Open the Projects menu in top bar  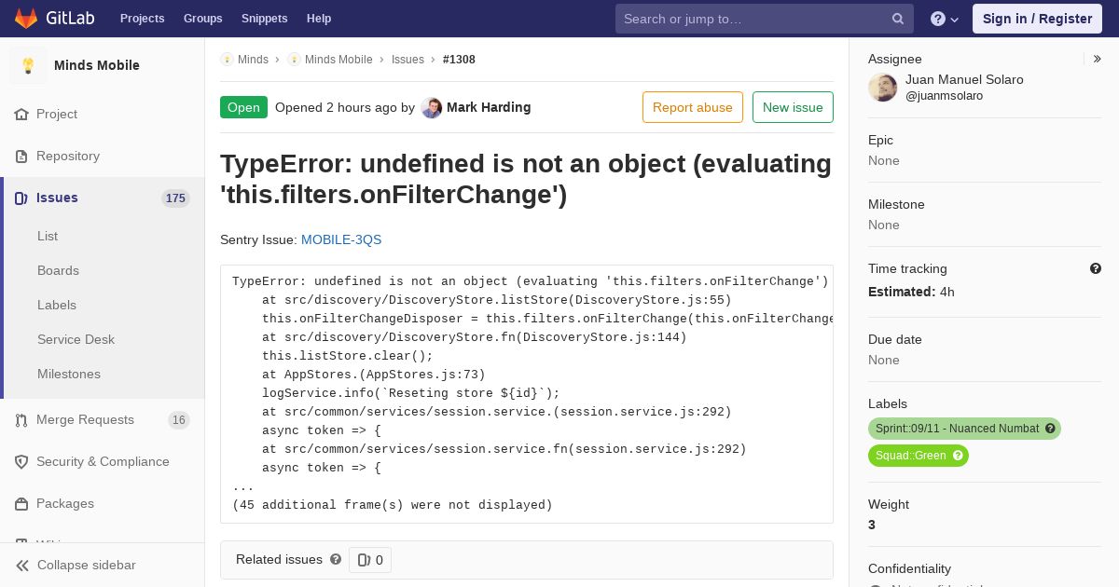point(142,19)
